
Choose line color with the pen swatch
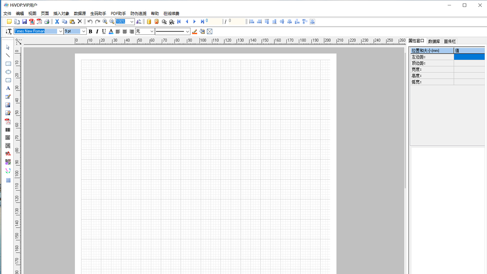pyautogui.click(x=195, y=32)
